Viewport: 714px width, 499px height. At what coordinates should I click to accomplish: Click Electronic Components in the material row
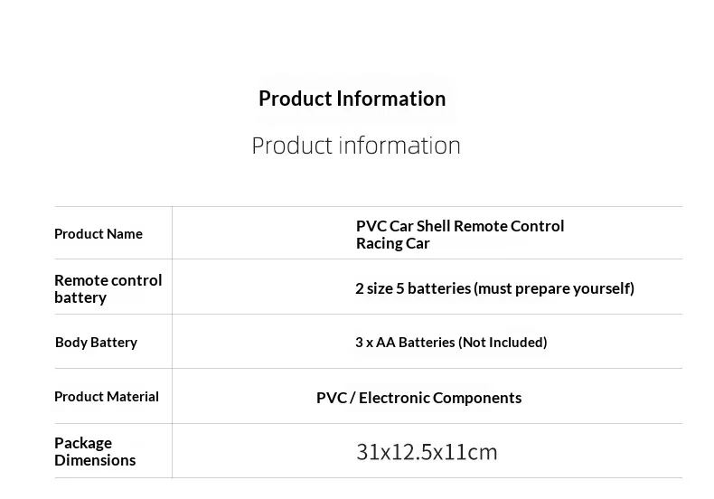(x=440, y=398)
